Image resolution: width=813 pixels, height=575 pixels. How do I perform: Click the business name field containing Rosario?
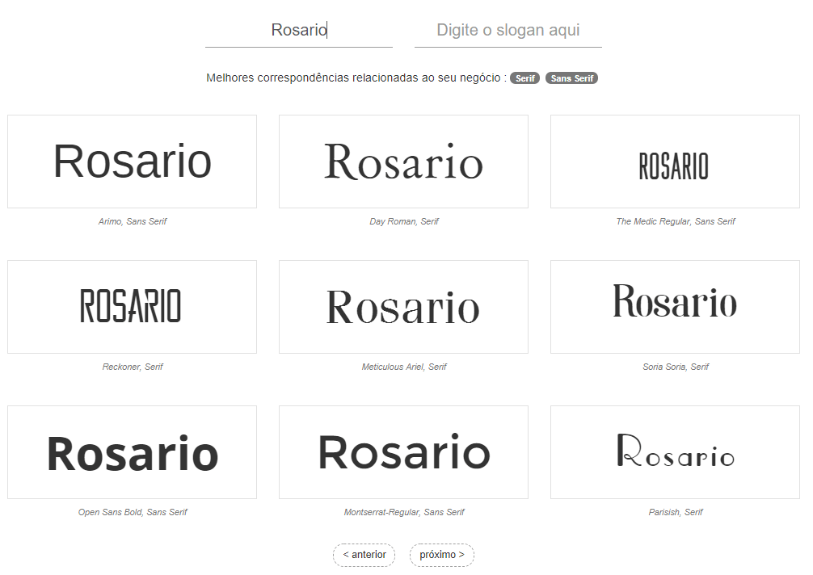pos(299,31)
